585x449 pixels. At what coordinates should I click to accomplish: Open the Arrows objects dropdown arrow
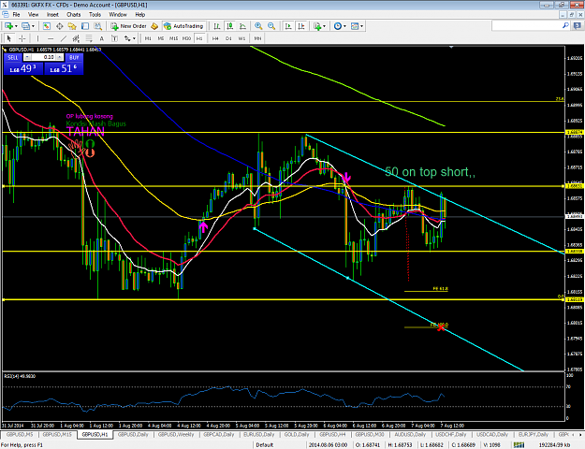[x=134, y=38]
